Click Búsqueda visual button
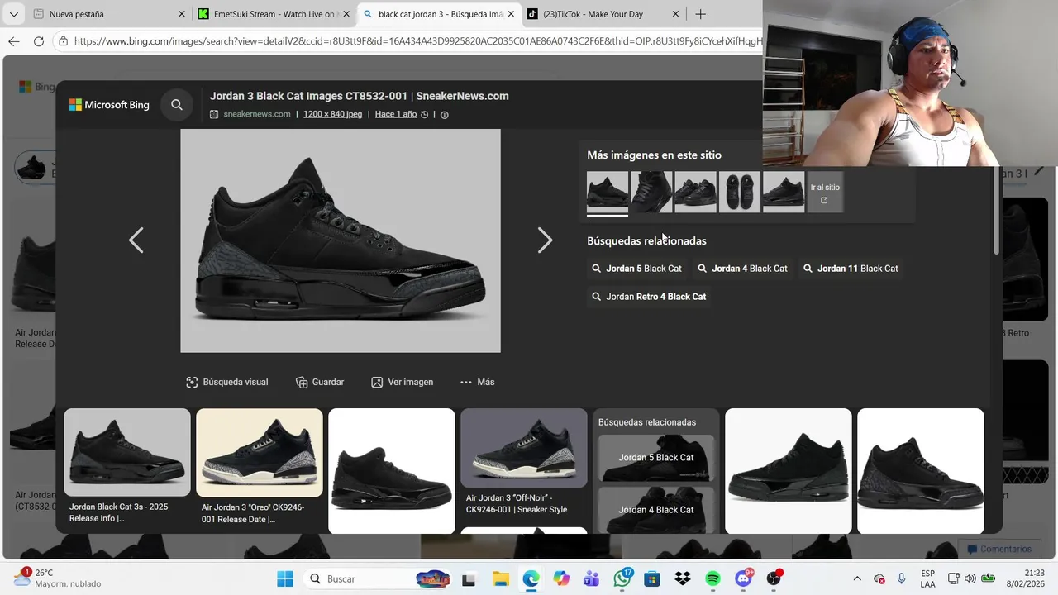1058x595 pixels. 227,382
